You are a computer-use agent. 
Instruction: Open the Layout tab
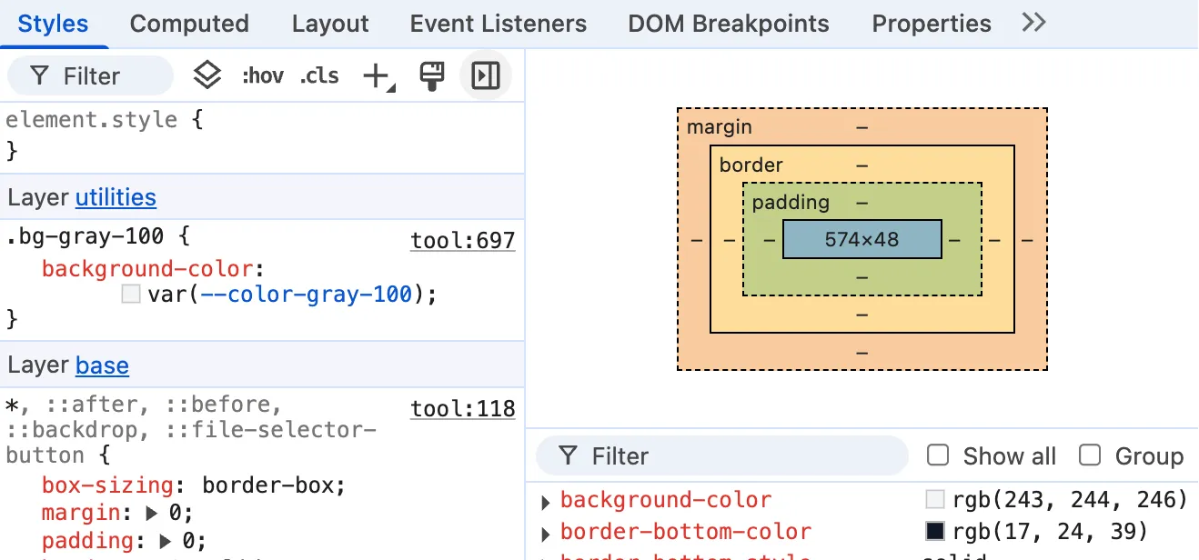(329, 23)
